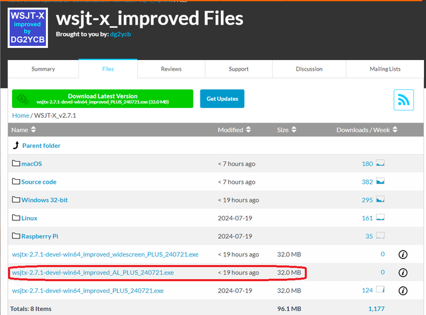This screenshot has height=315, width=426.
Task: Open Source code downloads chart icon
Action: click(x=380, y=181)
